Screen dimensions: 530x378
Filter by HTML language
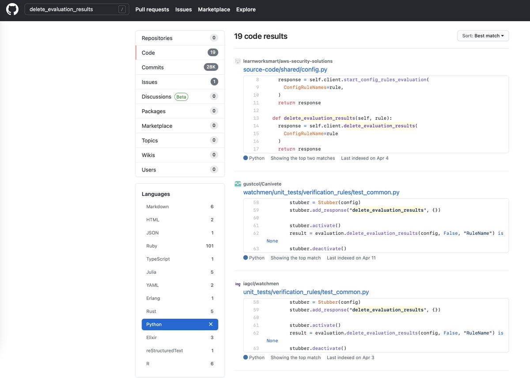[180, 220]
